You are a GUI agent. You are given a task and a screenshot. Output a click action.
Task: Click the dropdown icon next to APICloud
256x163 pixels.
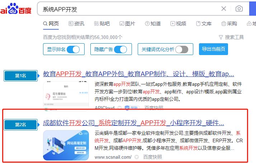click(119, 108)
